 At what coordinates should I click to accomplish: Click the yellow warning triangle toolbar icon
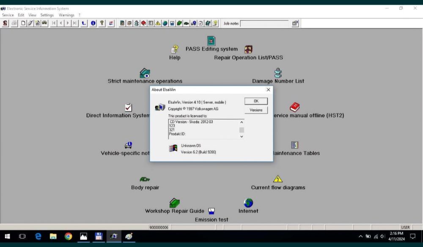[158, 23]
